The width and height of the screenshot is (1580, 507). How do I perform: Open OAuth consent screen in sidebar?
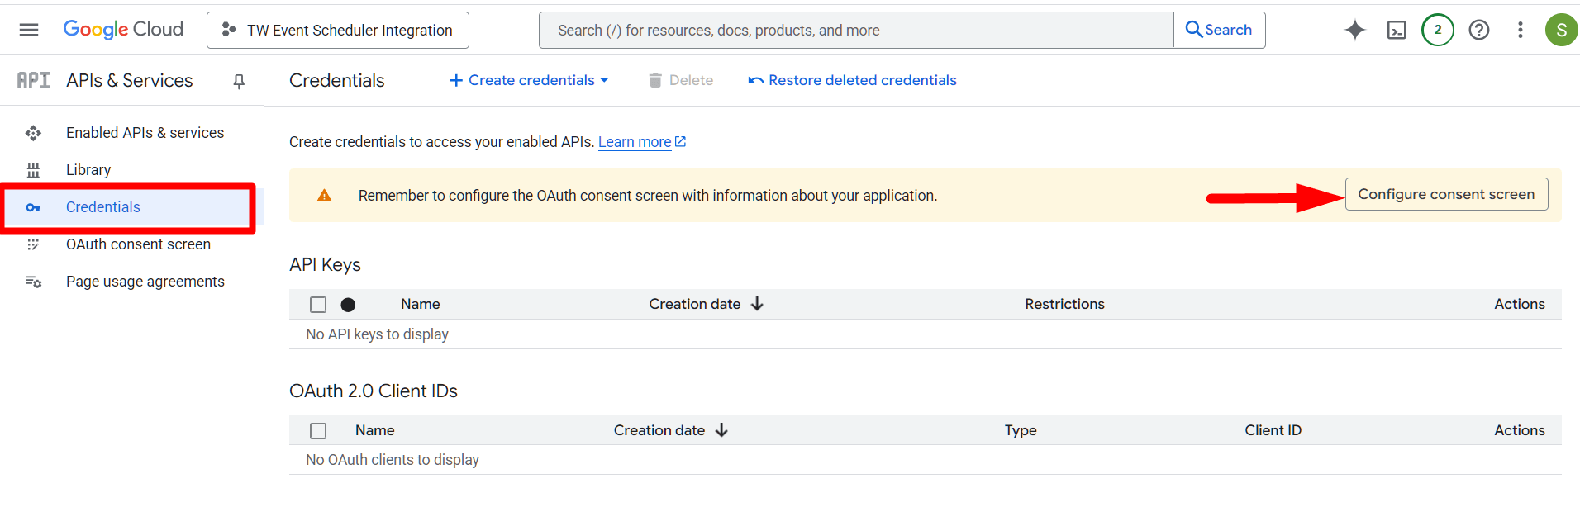click(138, 244)
